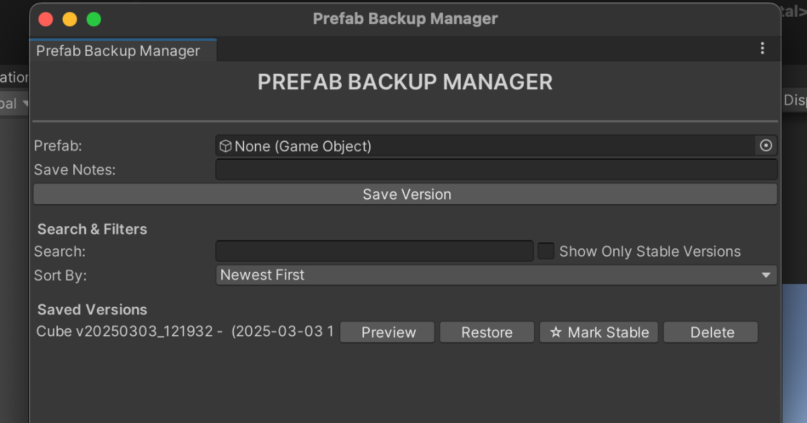Delete the saved Cube version
Image resolution: width=807 pixels, height=423 pixels.
(x=710, y=332)
